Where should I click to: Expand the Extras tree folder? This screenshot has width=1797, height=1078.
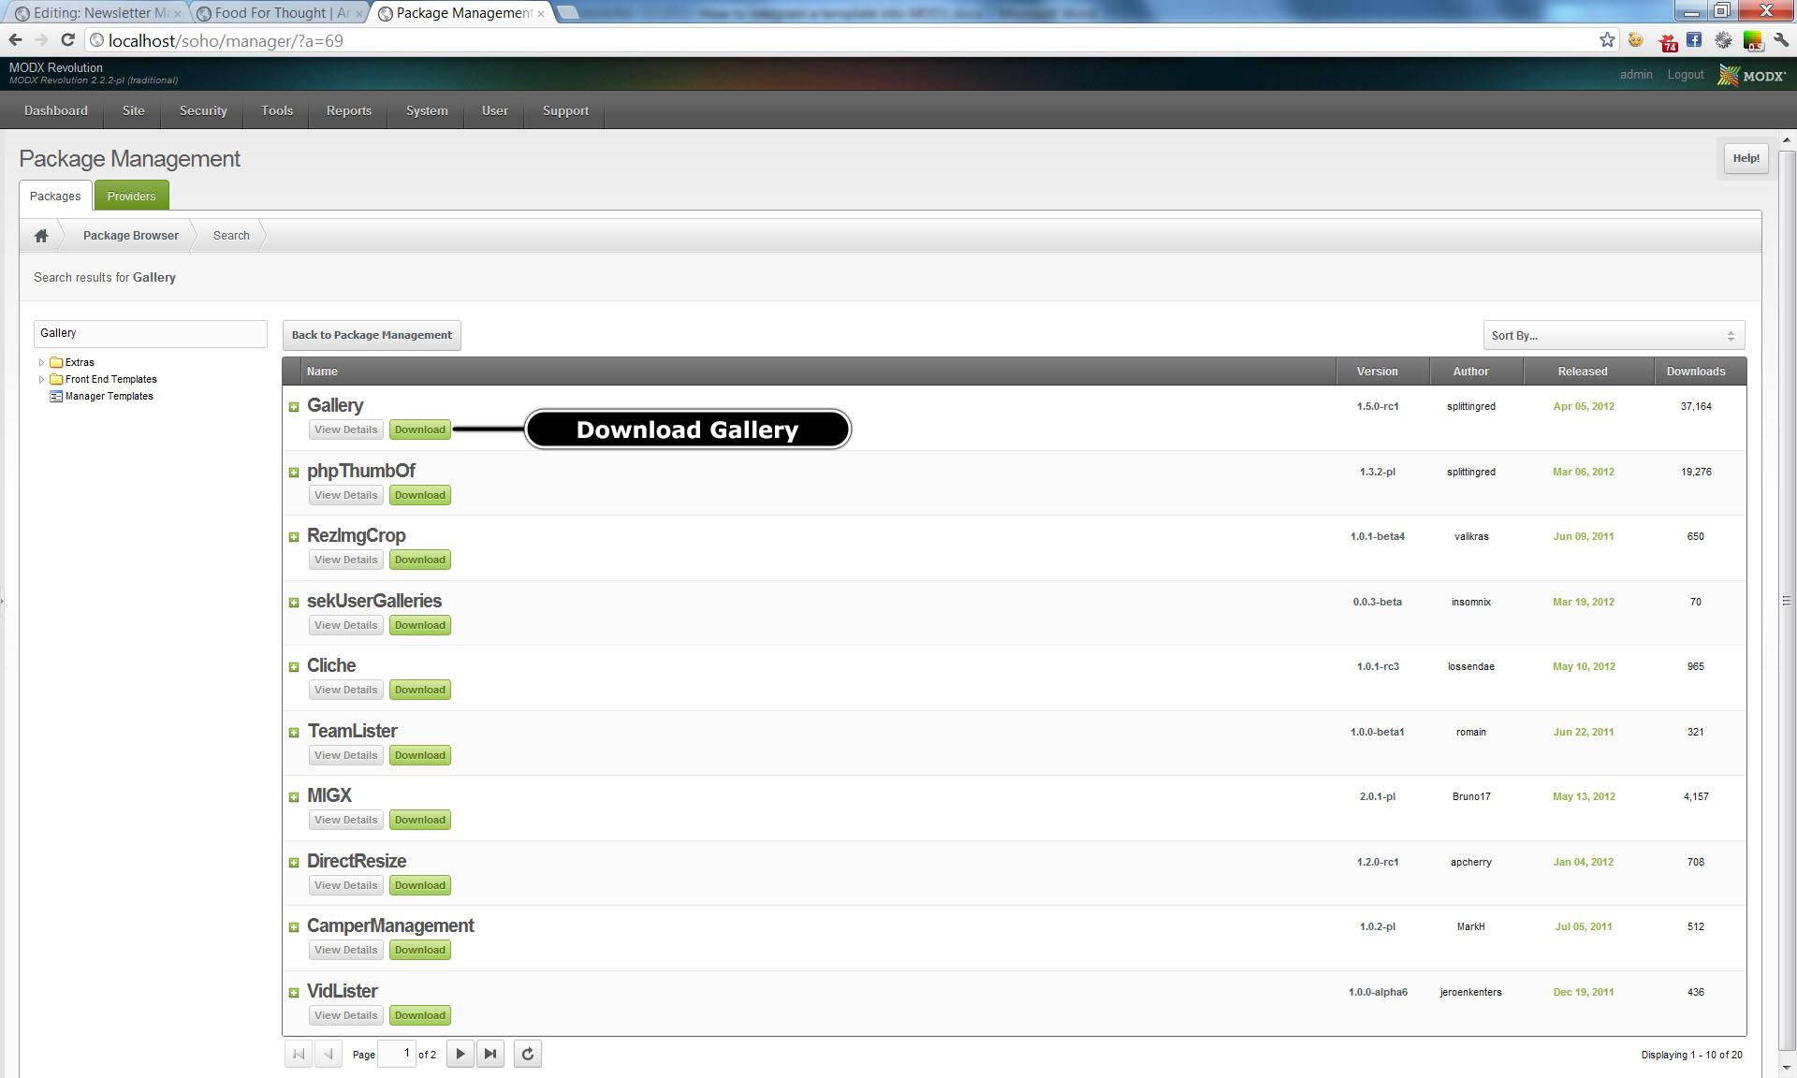click(41, 362)
